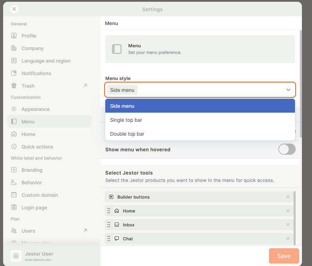Grab the drag handle for Inbox row

click(x=109, y=225)
